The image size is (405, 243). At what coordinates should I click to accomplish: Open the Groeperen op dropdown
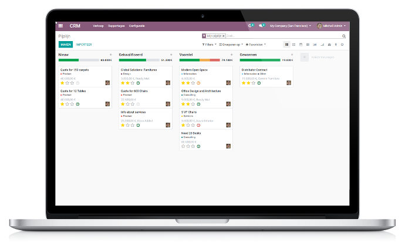232,44
